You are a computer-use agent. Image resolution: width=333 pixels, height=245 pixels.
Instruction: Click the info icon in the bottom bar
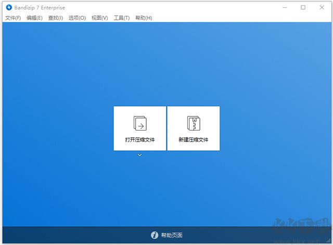coord(154,235)
